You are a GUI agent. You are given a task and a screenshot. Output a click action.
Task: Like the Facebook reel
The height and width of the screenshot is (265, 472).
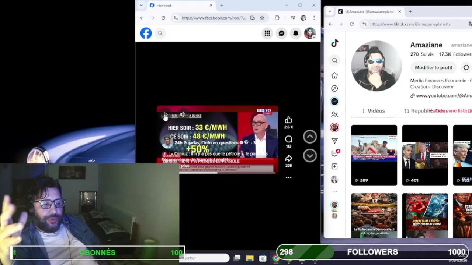tap(288, 120)
